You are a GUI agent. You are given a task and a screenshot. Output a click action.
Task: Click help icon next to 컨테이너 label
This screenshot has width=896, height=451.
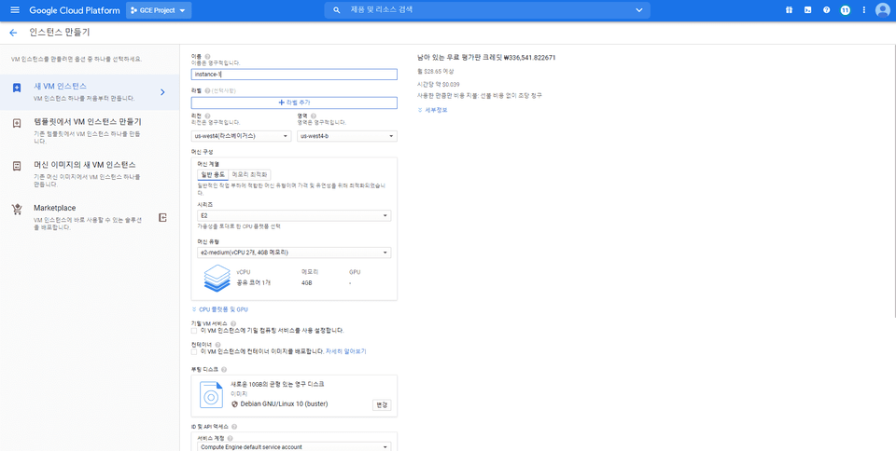pyautogui.click(x=217, y=345)
